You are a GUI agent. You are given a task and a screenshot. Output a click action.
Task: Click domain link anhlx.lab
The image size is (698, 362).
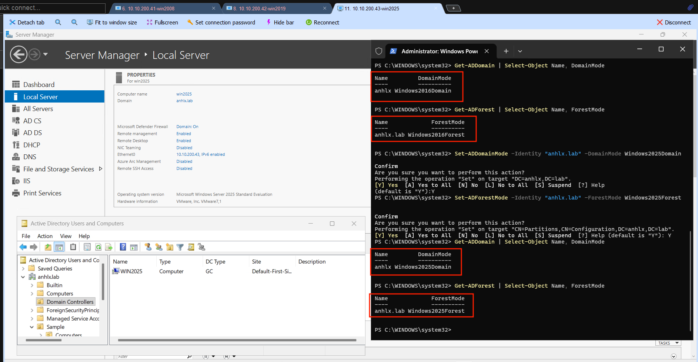(x=184, y=101)
